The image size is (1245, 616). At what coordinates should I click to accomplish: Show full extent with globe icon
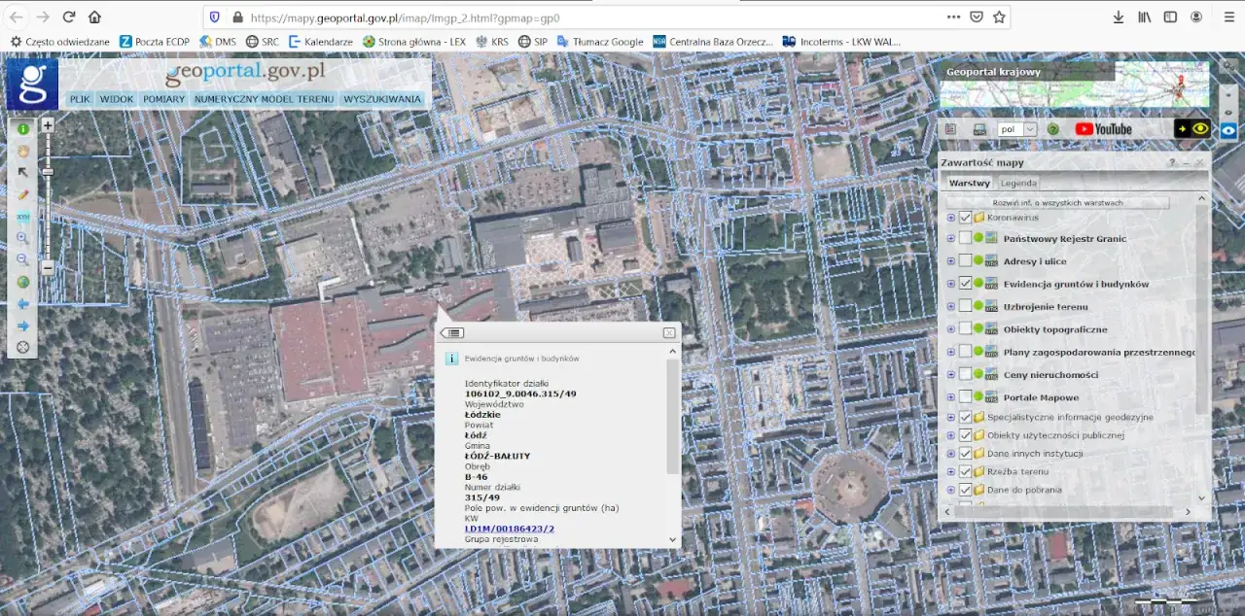22,282
